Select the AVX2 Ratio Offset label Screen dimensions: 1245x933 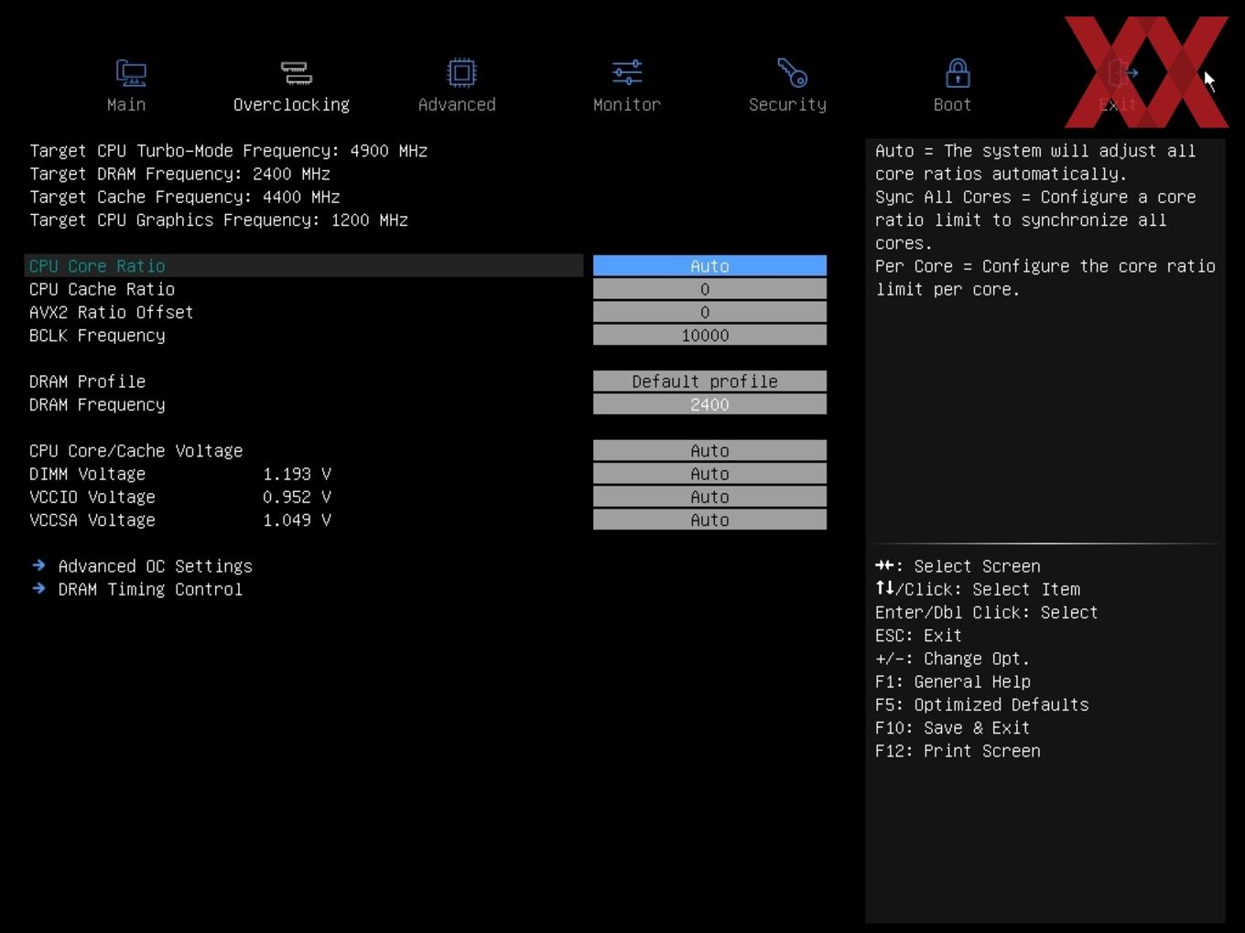click(111, 312)
